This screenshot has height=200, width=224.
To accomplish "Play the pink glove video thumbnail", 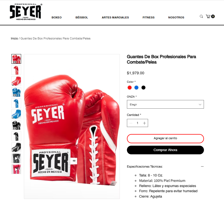I will coord(16,169).
